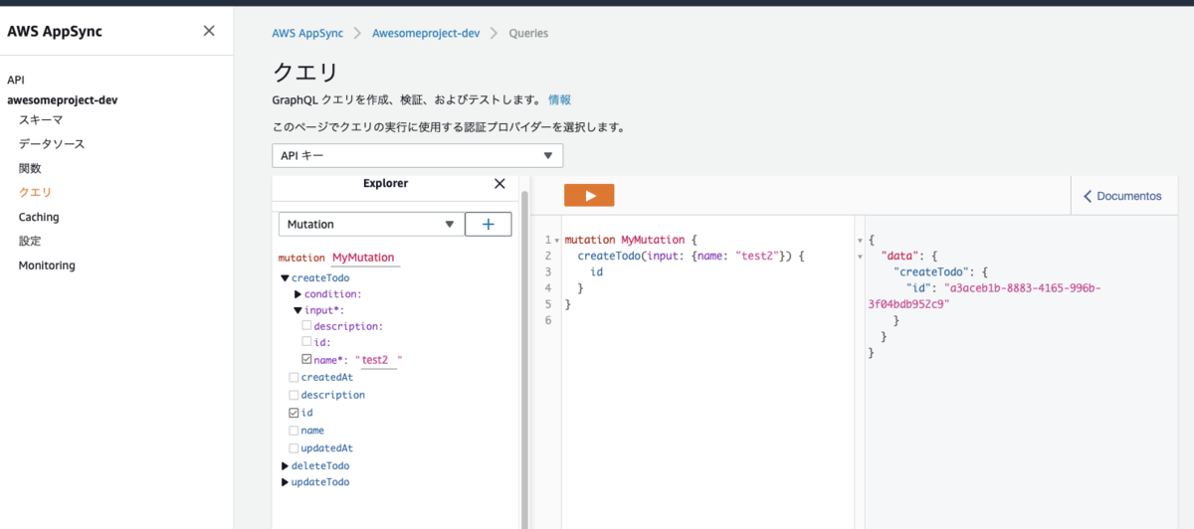
Task: Expand the condition: argument
Action: (298, 294)
